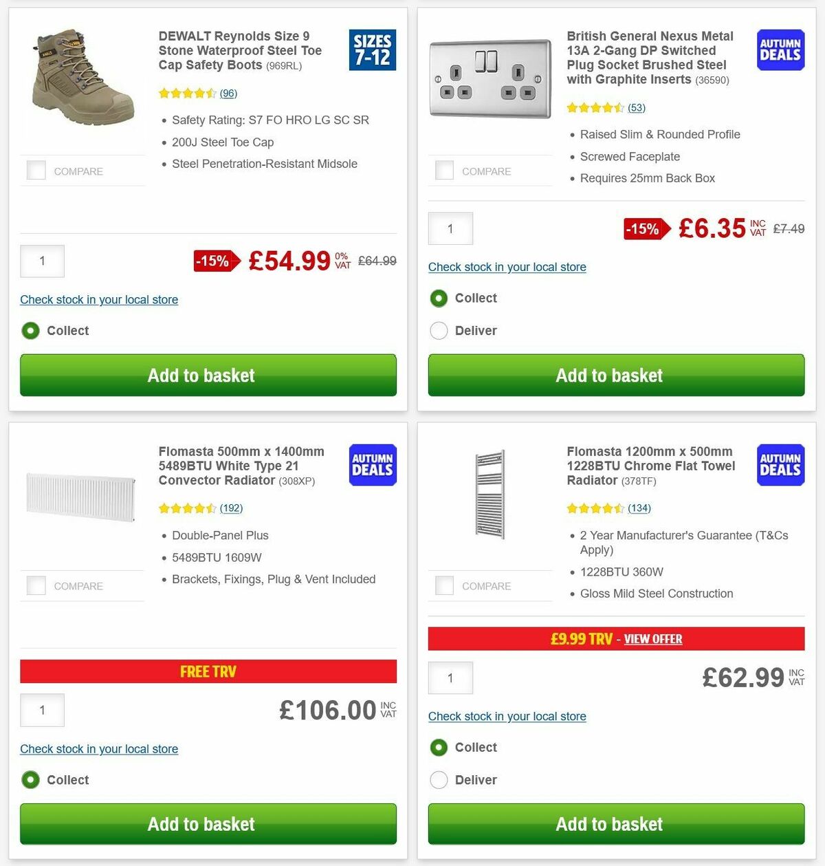The height and width of the screenshot is (866, 825).
Task: Select Deliver for the towel radiator
Action: [439, 780]
